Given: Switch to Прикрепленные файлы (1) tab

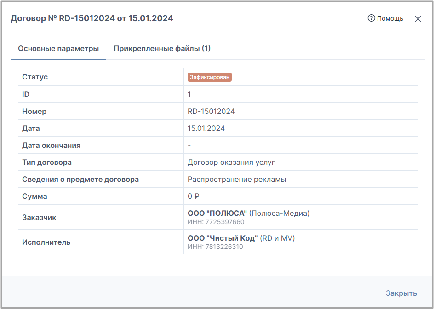Looking at the screenshot, I should pos(162,49).
